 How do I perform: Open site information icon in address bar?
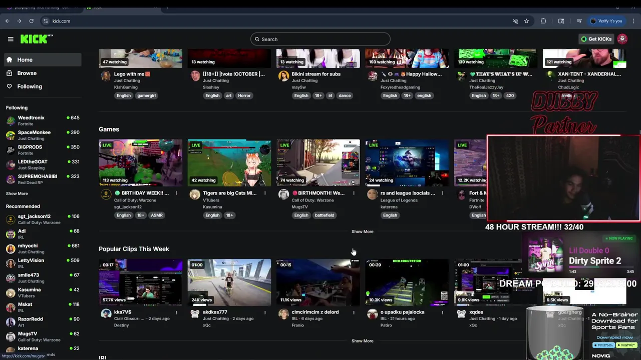click(x=46, y=21)
